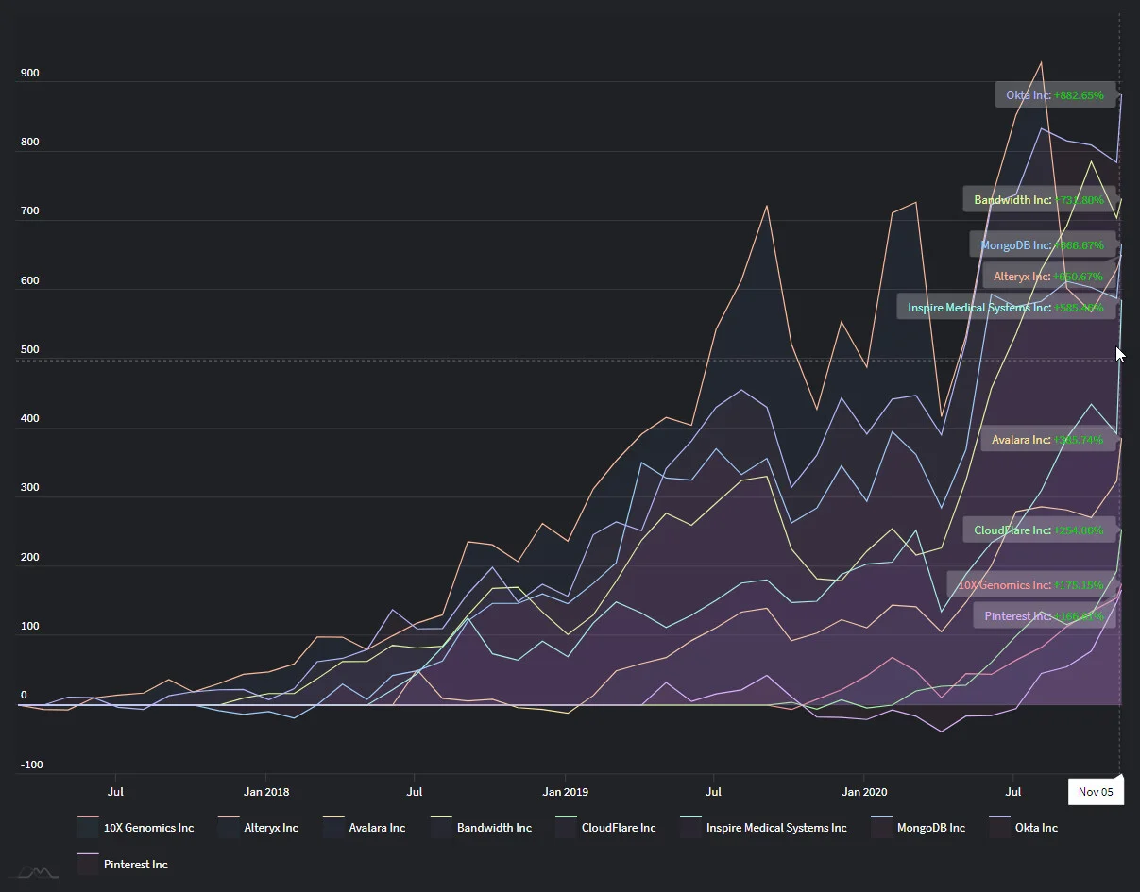Click the MongoDB Inc legend color swatch
The width and height of the screenshot is (1140, 892).
tap(882, 828)
